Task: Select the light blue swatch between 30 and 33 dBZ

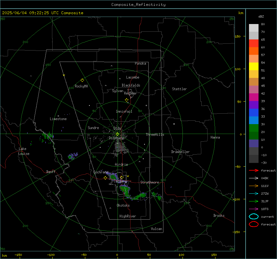Action: point(254,120)
